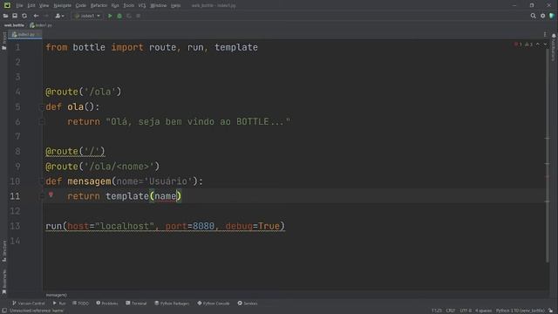Open the Refactor menu
Viewport: 558px width, 314px height.
(99, 5)
